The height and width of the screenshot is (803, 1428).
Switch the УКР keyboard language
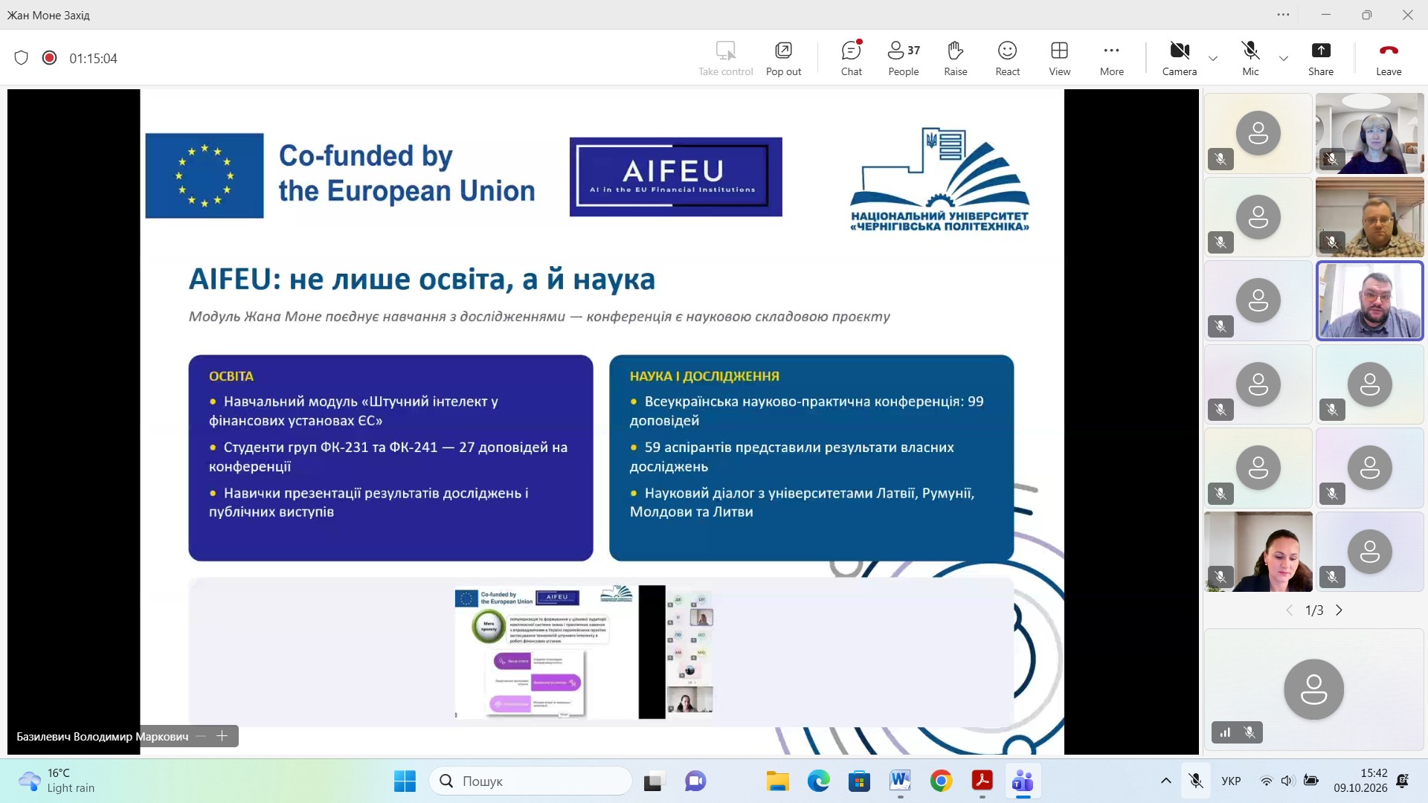pyautogui.click(x=1231, y=781)
